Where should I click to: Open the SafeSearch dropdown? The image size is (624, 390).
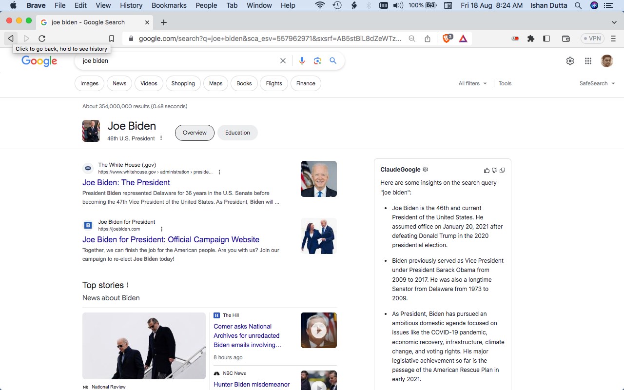597,83
